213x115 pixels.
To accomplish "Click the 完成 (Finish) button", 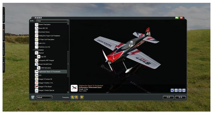I will tap(168, 98).
